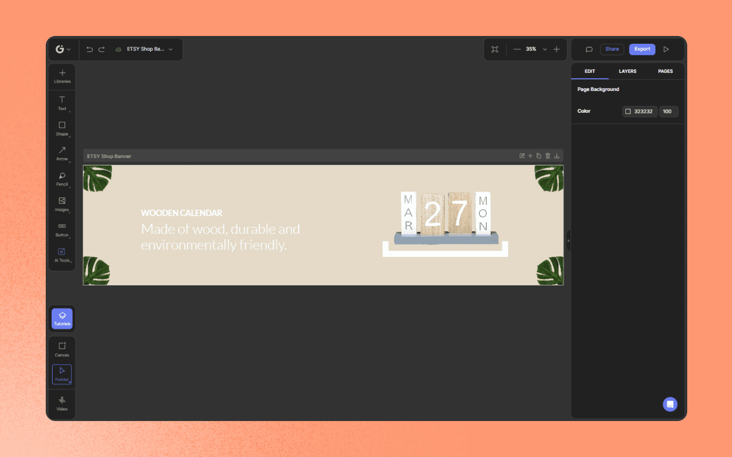Open the Tutorials panel

coord(62,318)
